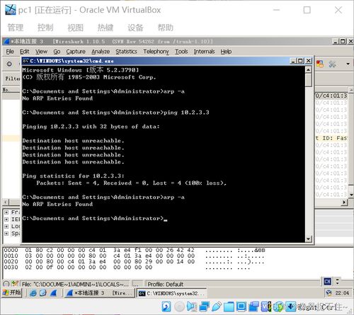The width and height of the screenshot is (354, 315).
Task: Click cmd window scroll up arrow
Action: click(309, 70)
